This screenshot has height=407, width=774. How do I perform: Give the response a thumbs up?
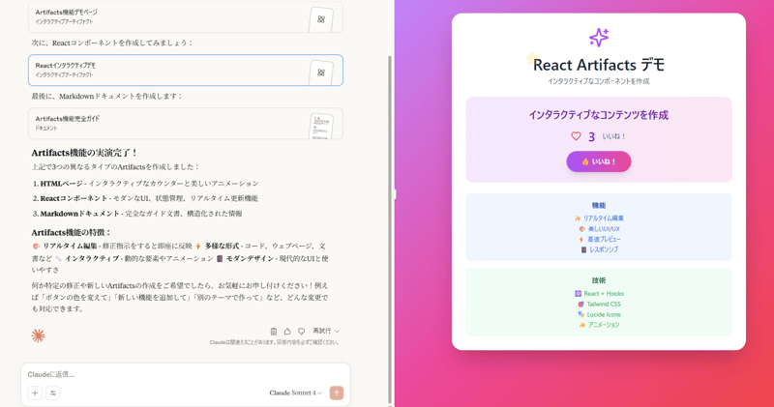coord(287,332)
